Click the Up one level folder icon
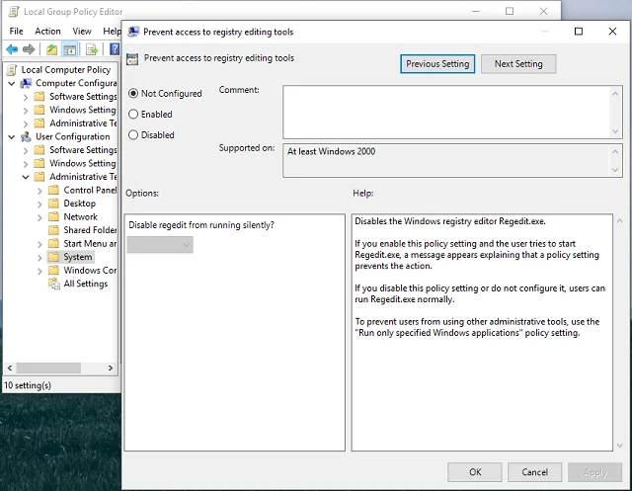 (x=51, y=49)
